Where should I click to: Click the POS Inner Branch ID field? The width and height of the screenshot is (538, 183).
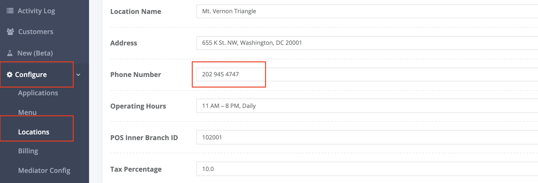[367, 138]
